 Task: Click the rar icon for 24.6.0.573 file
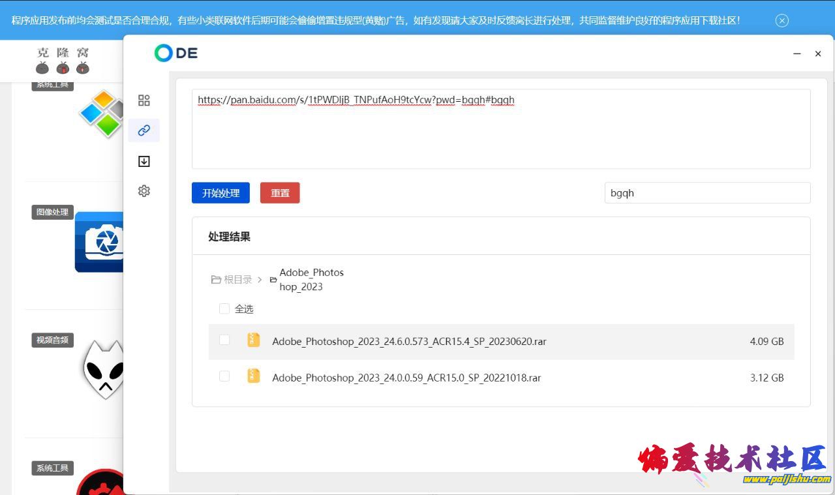tap(254, 340)
